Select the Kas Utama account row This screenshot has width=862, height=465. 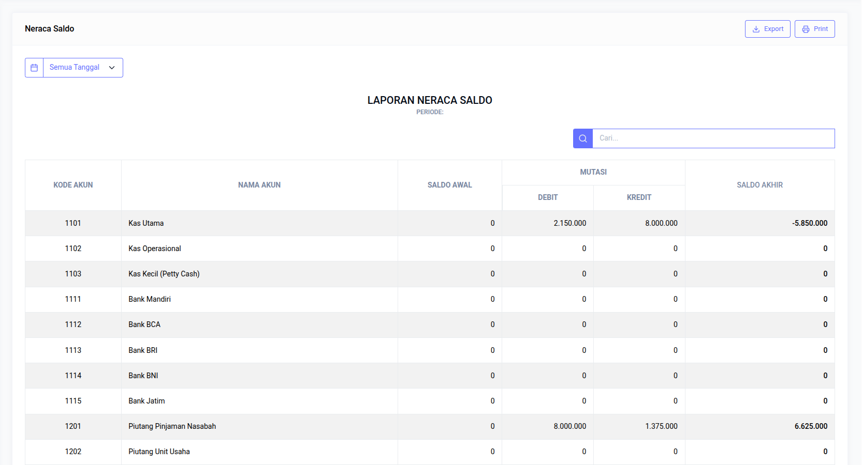coord(146,223)
